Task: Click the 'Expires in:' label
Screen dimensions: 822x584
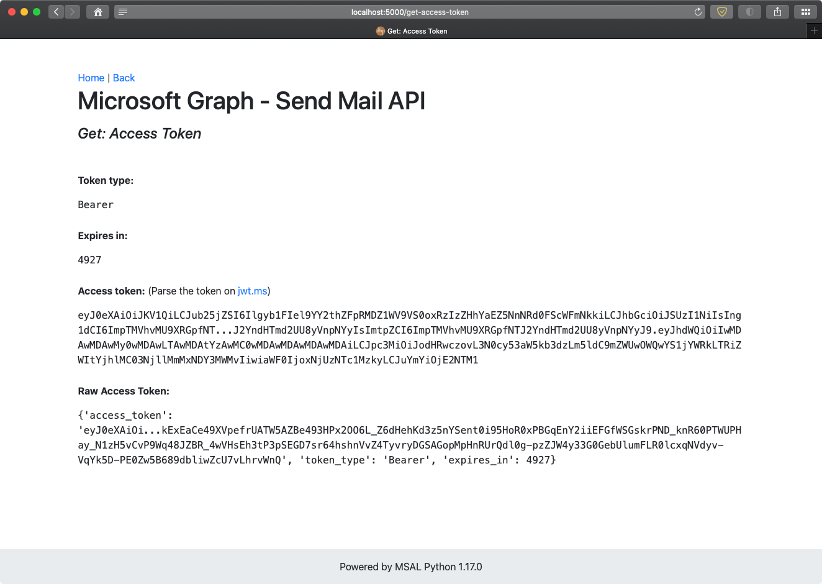Action: click(x=102, y=235)
